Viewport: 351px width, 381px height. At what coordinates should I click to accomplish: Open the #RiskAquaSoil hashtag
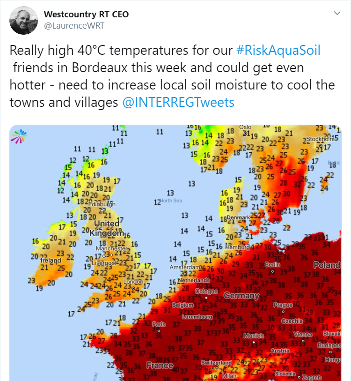pos(278,50)
